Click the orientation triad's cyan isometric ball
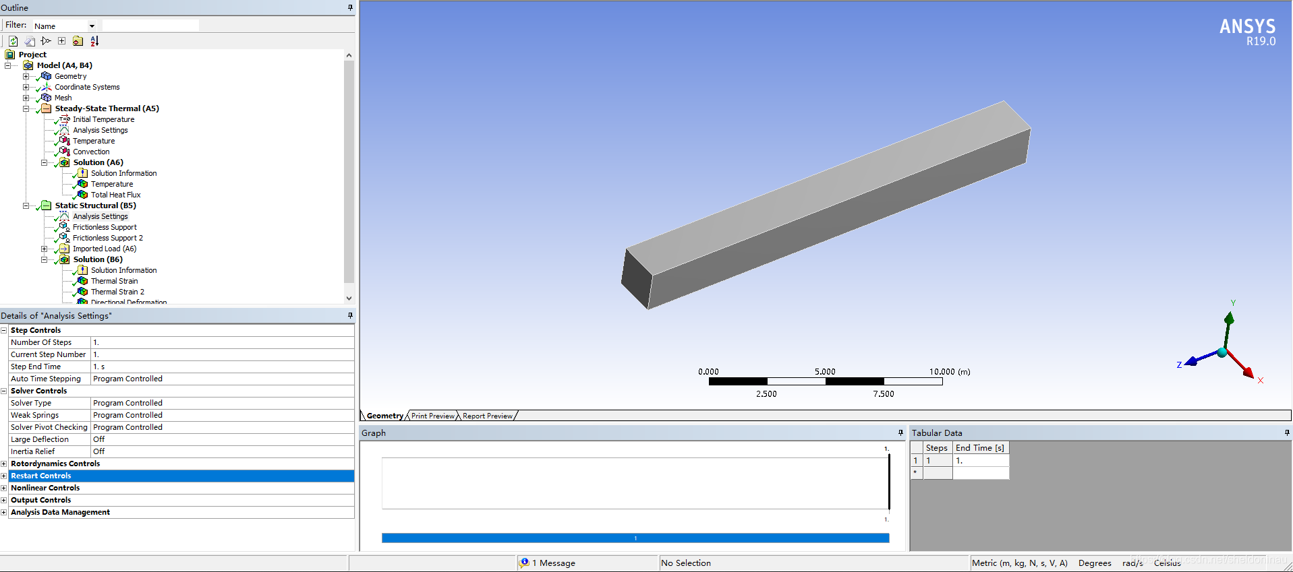 pyautogui.click(x=1222, y=352)
